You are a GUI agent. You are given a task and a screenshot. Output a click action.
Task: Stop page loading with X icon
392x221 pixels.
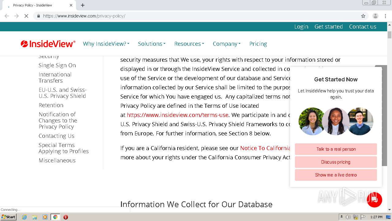click(x=26, y=16)
